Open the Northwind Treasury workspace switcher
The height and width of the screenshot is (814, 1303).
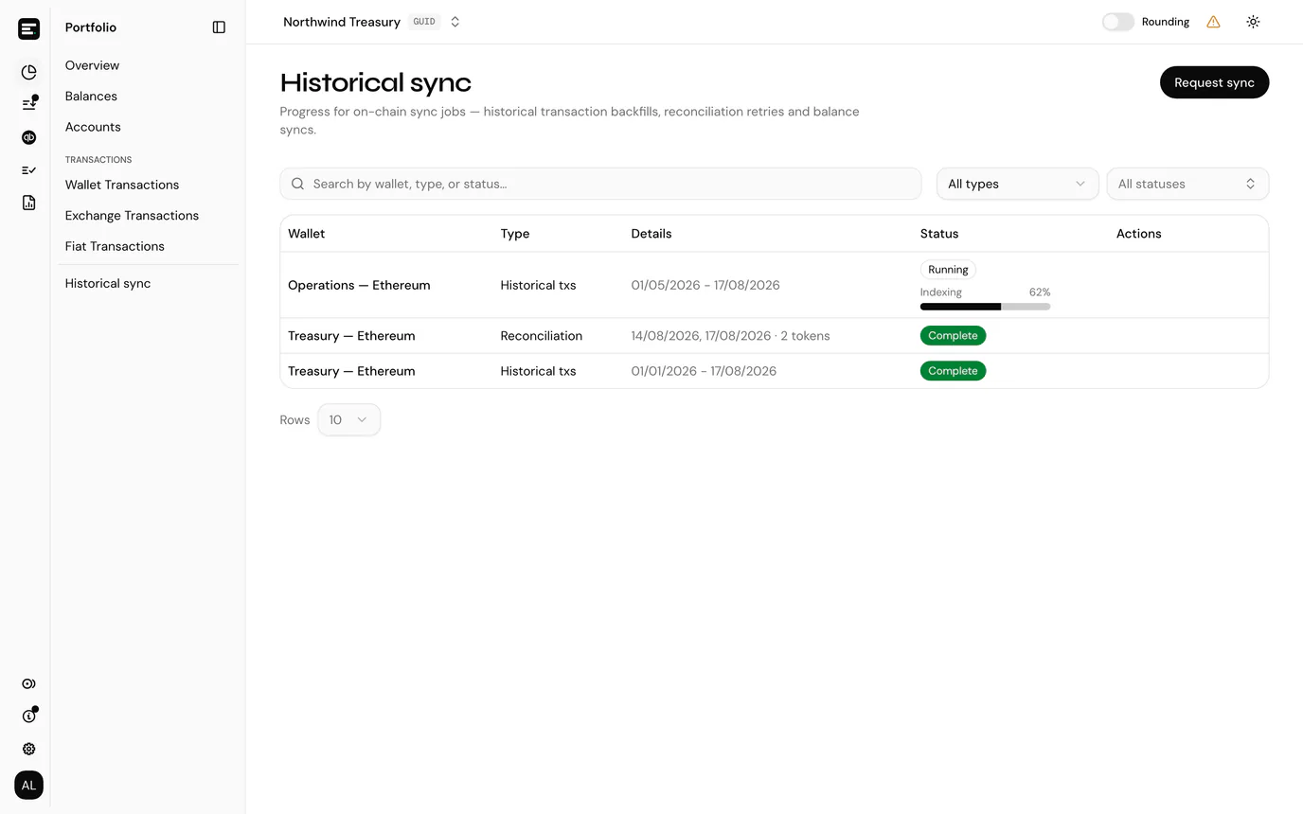372,22
